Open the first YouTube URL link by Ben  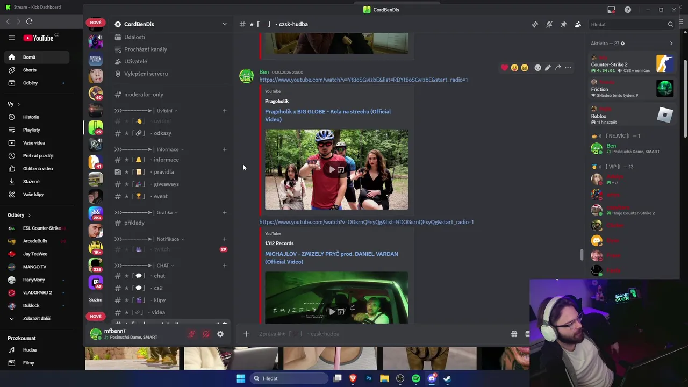point(363,80)
